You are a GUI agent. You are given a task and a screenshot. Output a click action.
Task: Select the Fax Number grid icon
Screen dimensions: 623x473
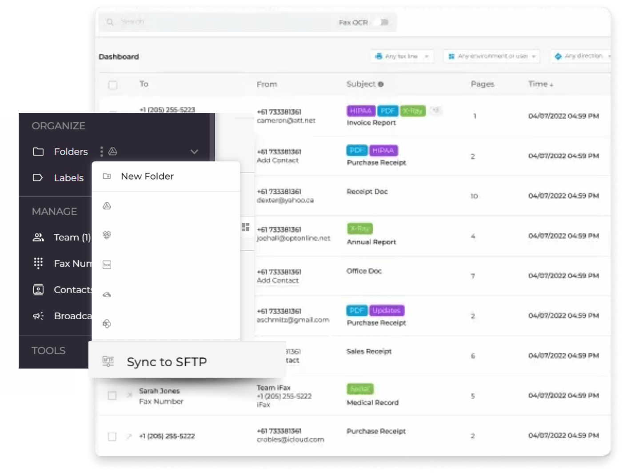tap(38, 263)
